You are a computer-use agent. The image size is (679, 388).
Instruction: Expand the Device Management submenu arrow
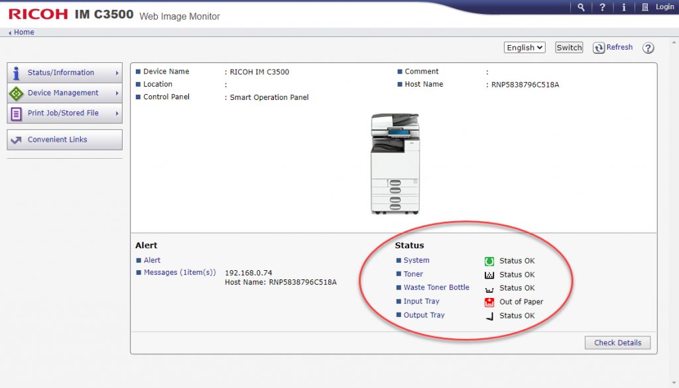[x=117, y=93]
